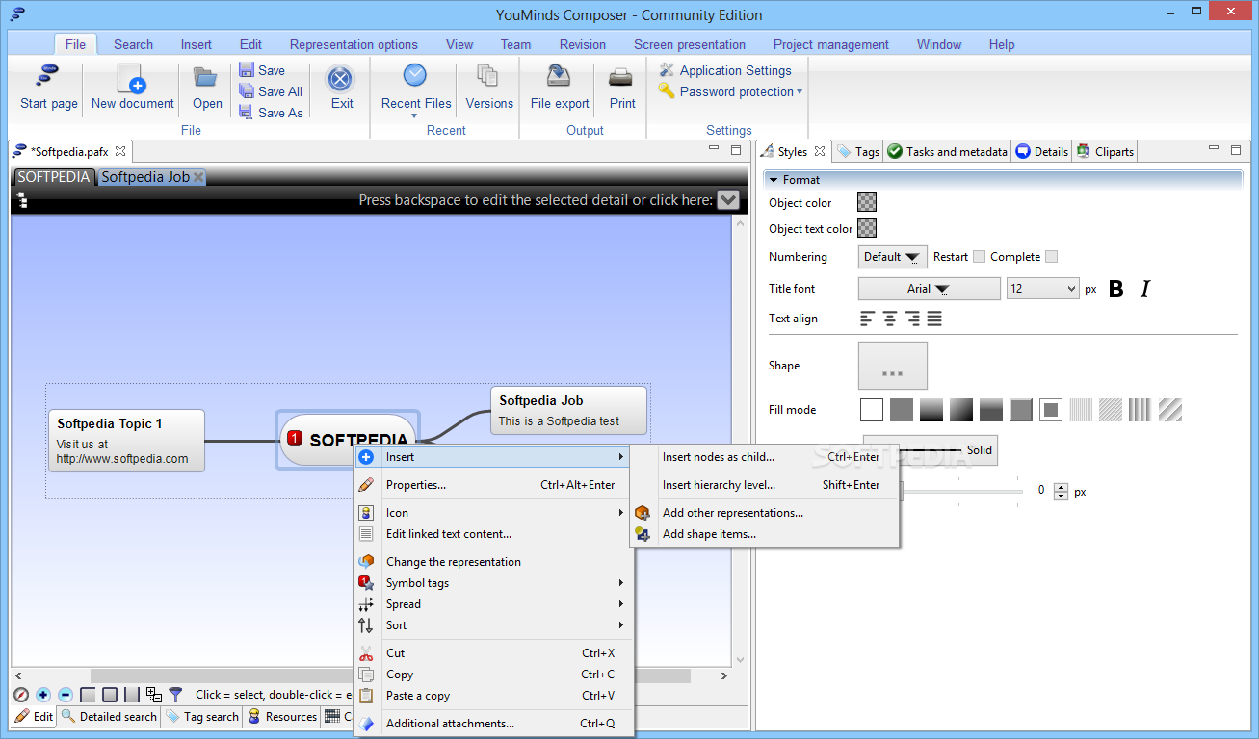
Task: Click the Object color swatch
Action: pos(867,203)
